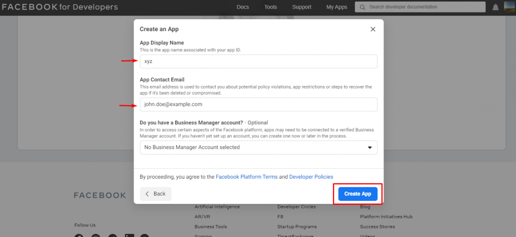
Task: Focus the App Contact Email field
Action: tap(259, 105)
